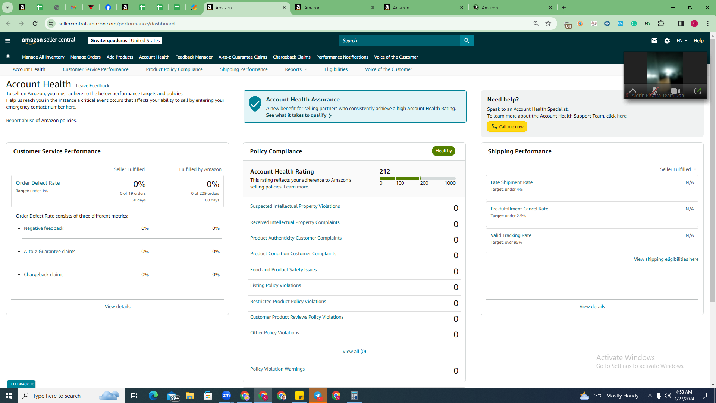The height and width of the screenshot is (403, 716).
Task: Click Late Shipment Rate link
Action: coord(511,182)
